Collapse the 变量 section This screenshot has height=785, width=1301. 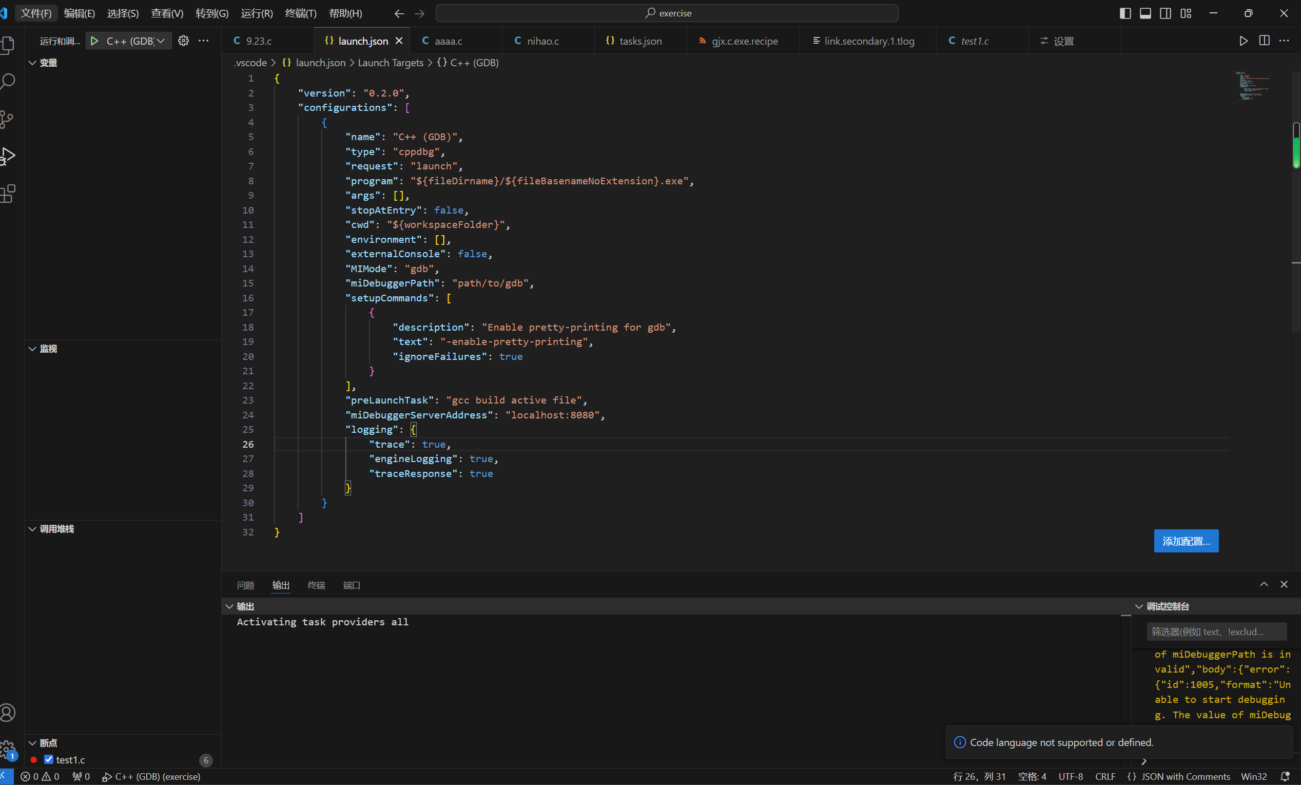[33, 63]
